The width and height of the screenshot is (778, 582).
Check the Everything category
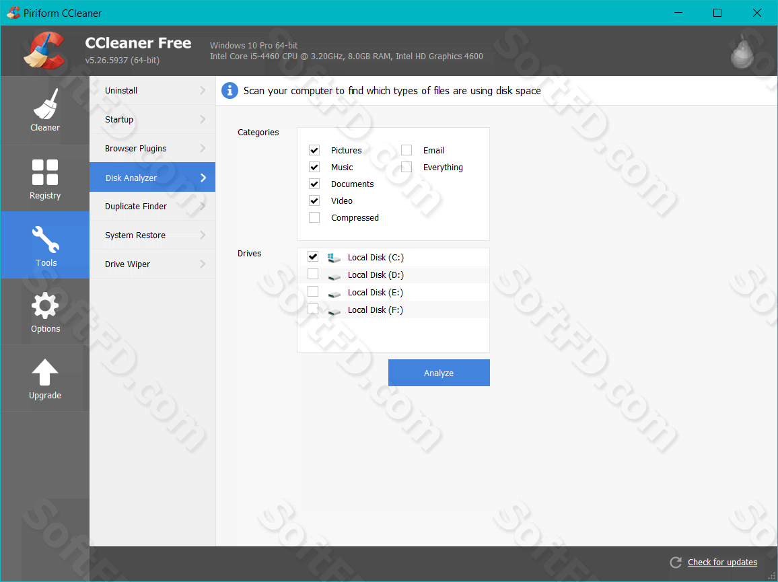tap(406, 167)
